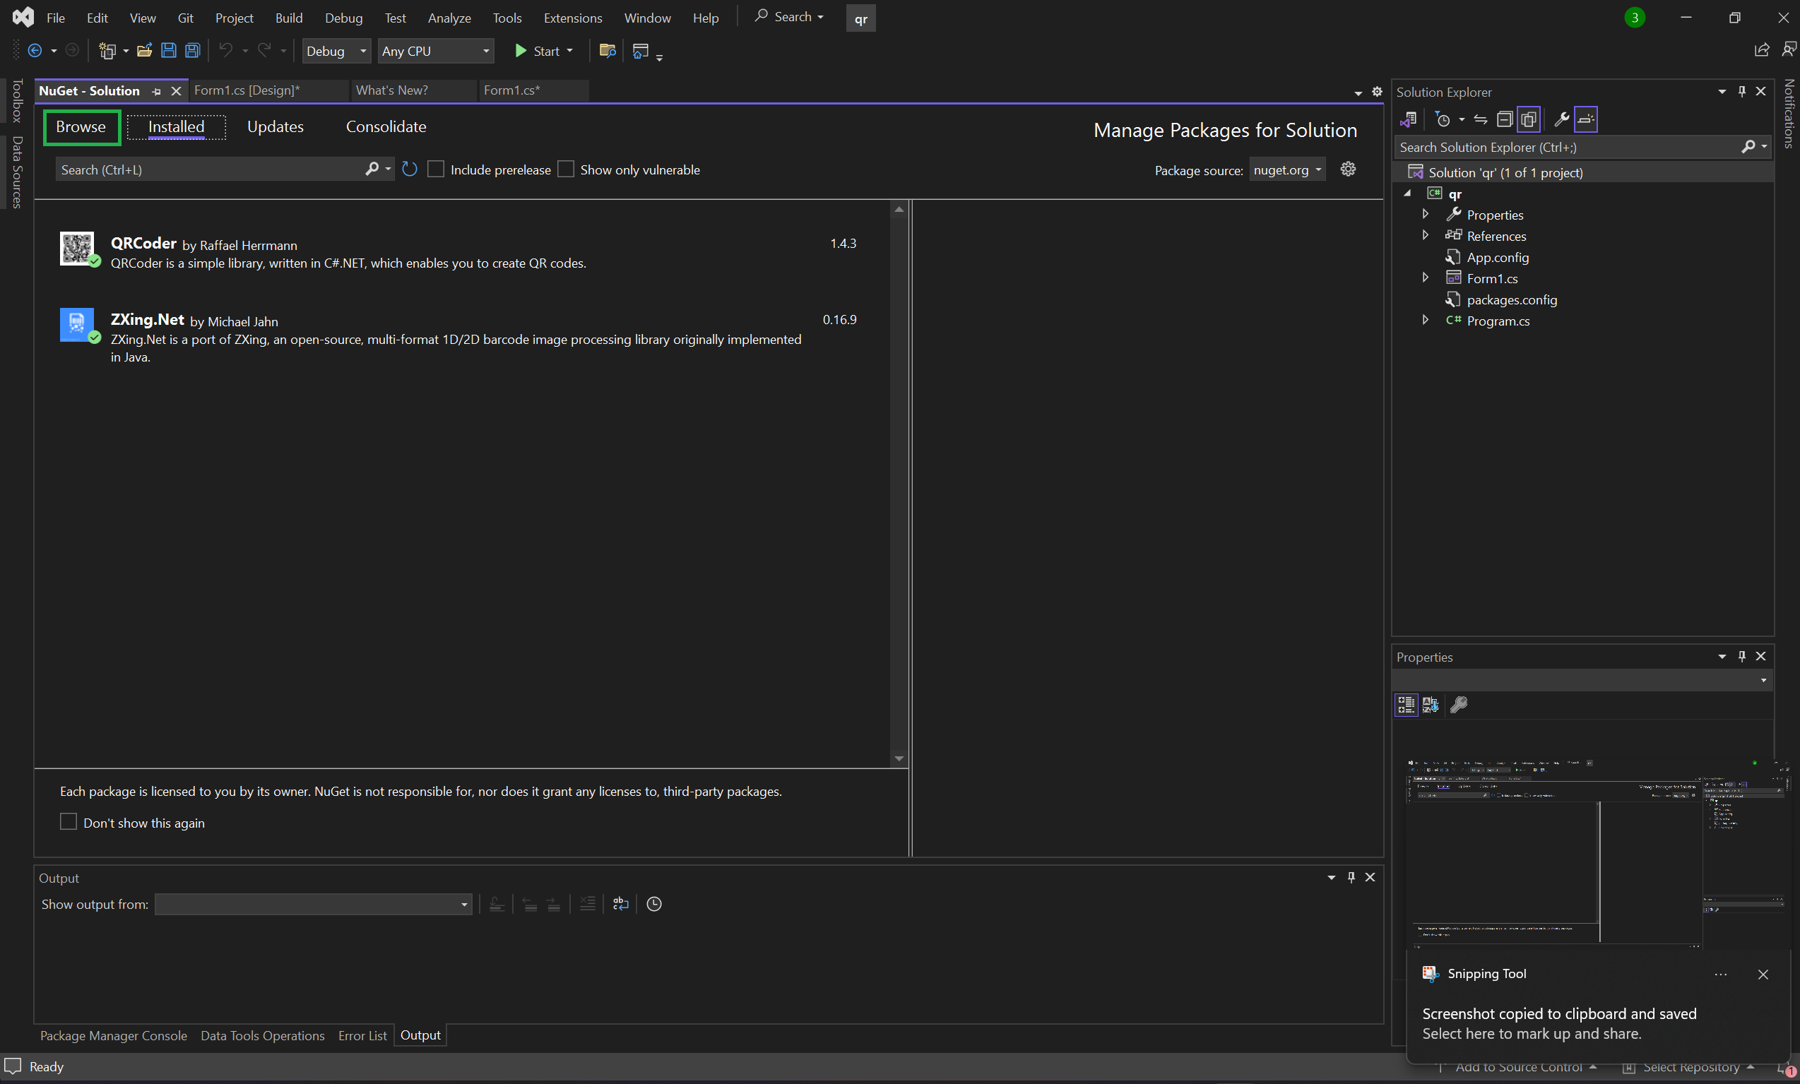Collapse All in Solution Explorer
Screen dimensions: 1800x1084
[1504, 119]
